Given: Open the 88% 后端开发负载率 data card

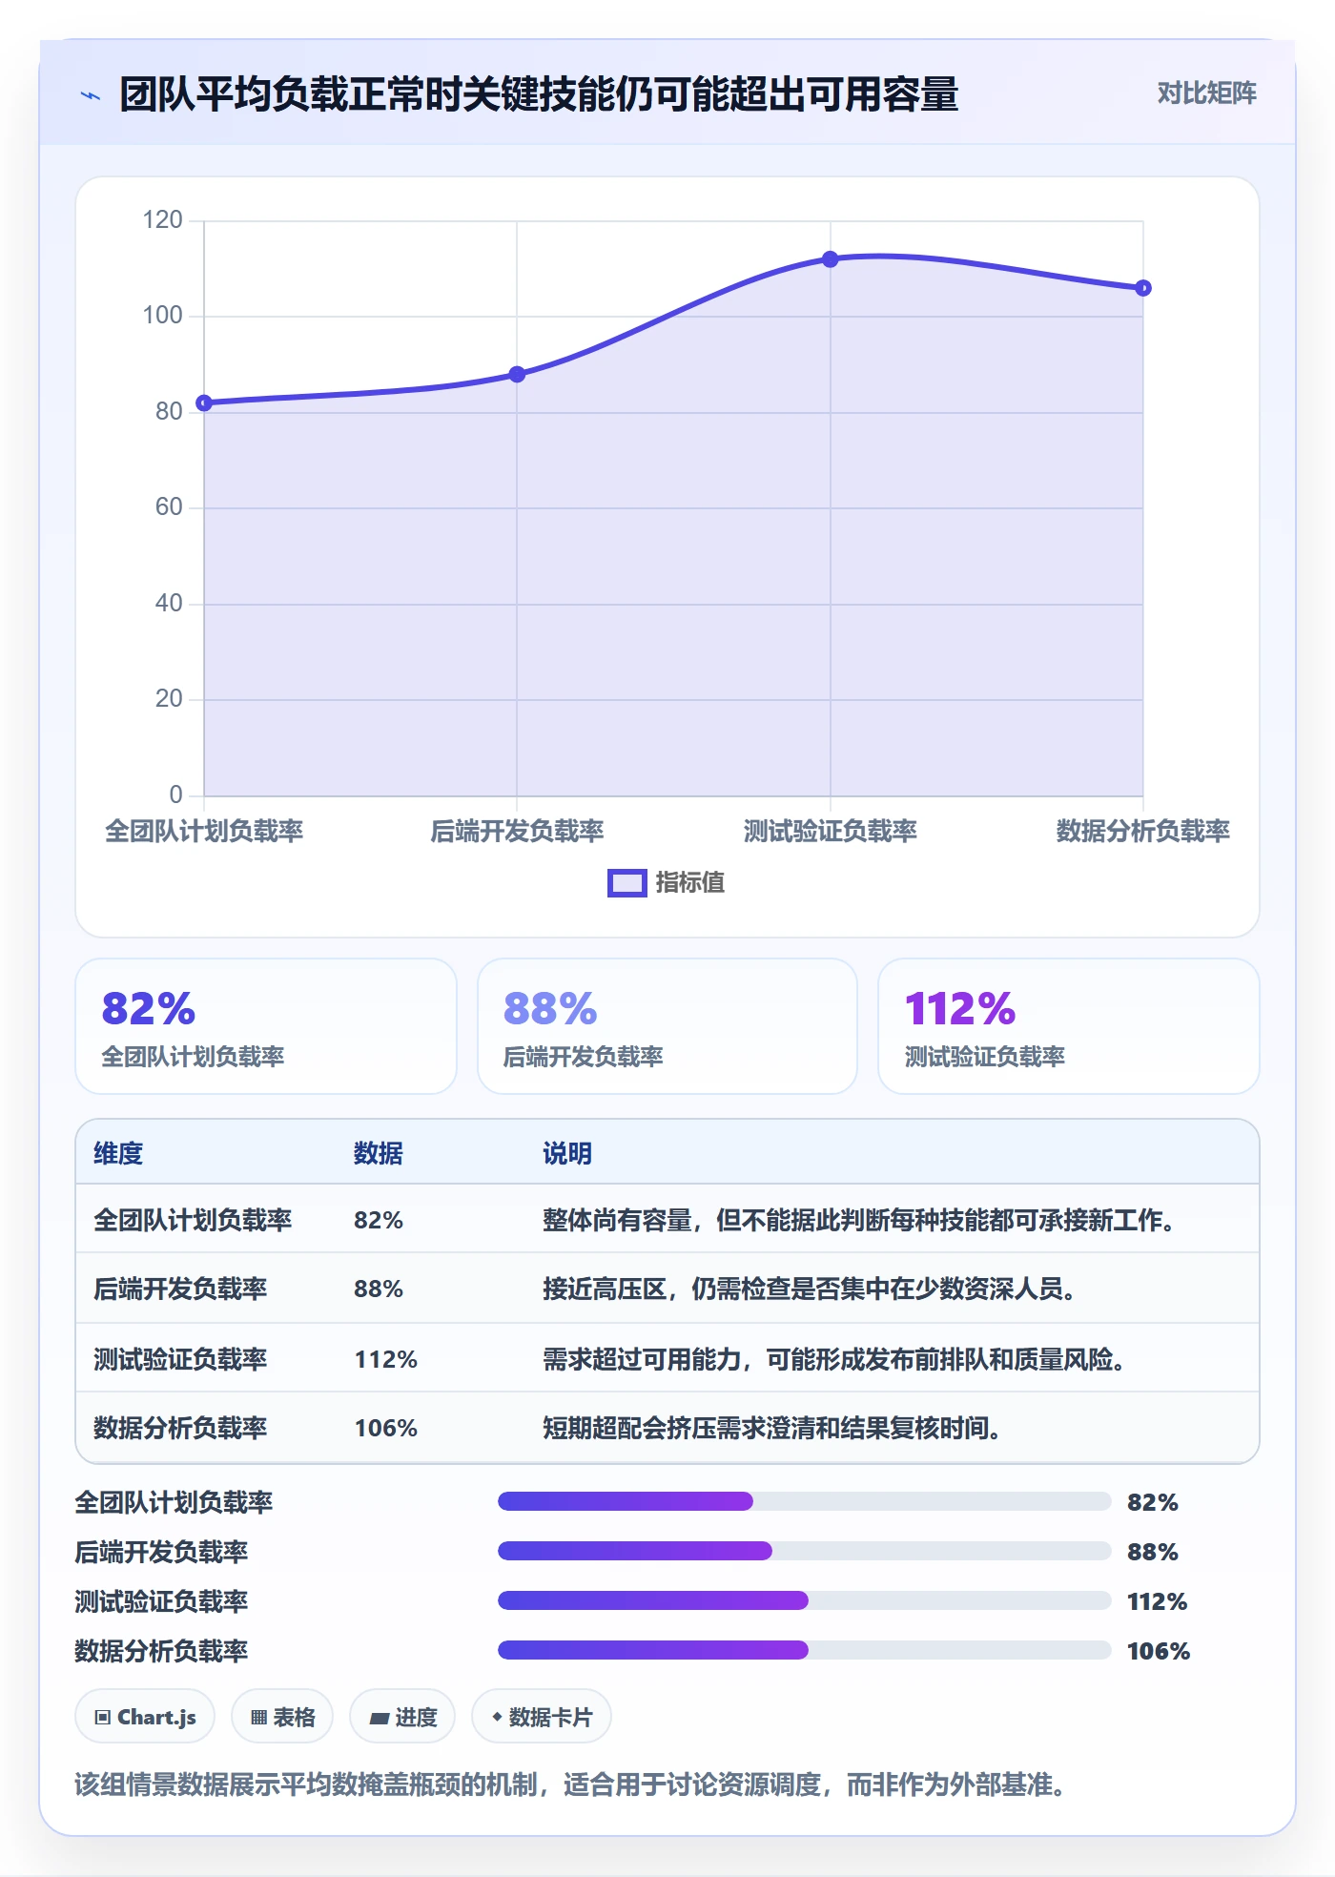Looking at the screenshot, I should pos(667,1026).
